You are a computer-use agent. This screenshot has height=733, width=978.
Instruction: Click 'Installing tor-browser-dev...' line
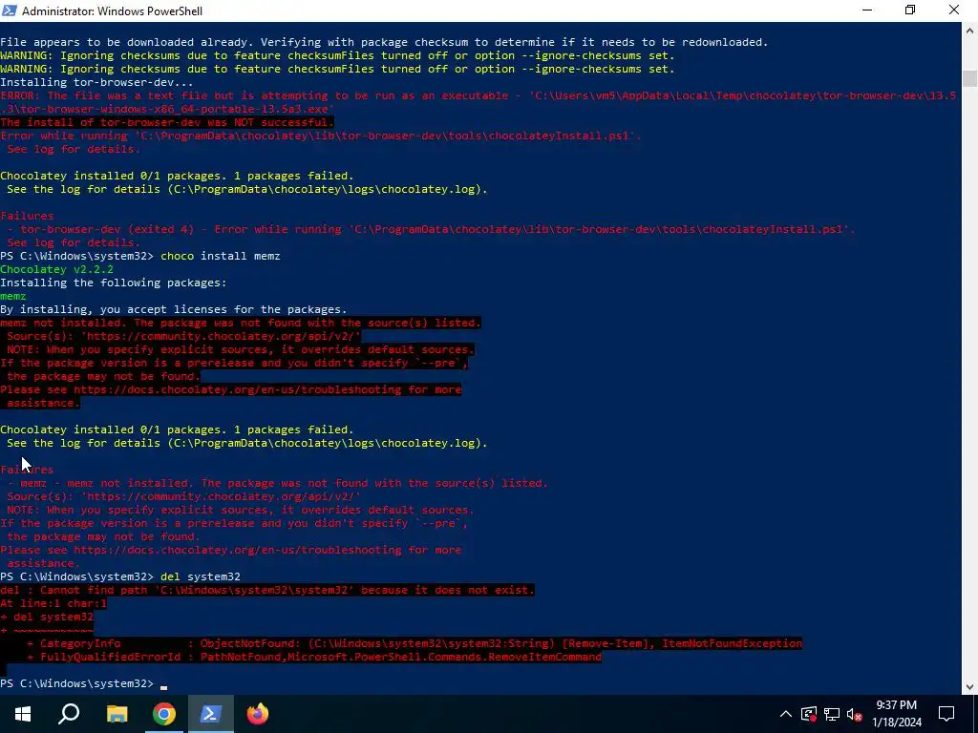[x=96, y=82]
